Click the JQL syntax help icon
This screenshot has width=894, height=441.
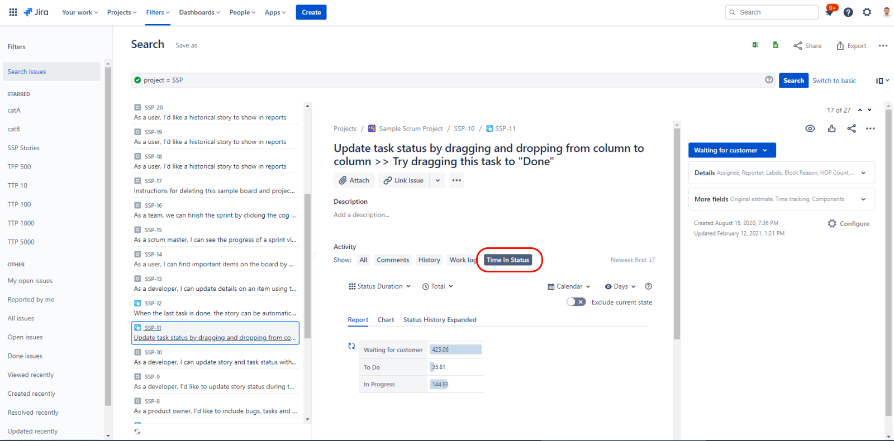tap(769, 80)
